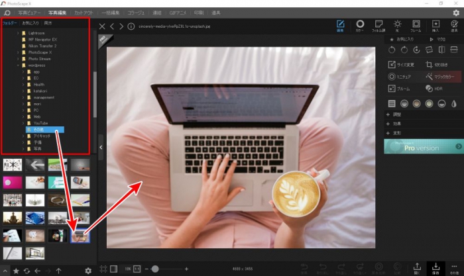
Task: Click the zoom in plus button
Action: (186, 269)
